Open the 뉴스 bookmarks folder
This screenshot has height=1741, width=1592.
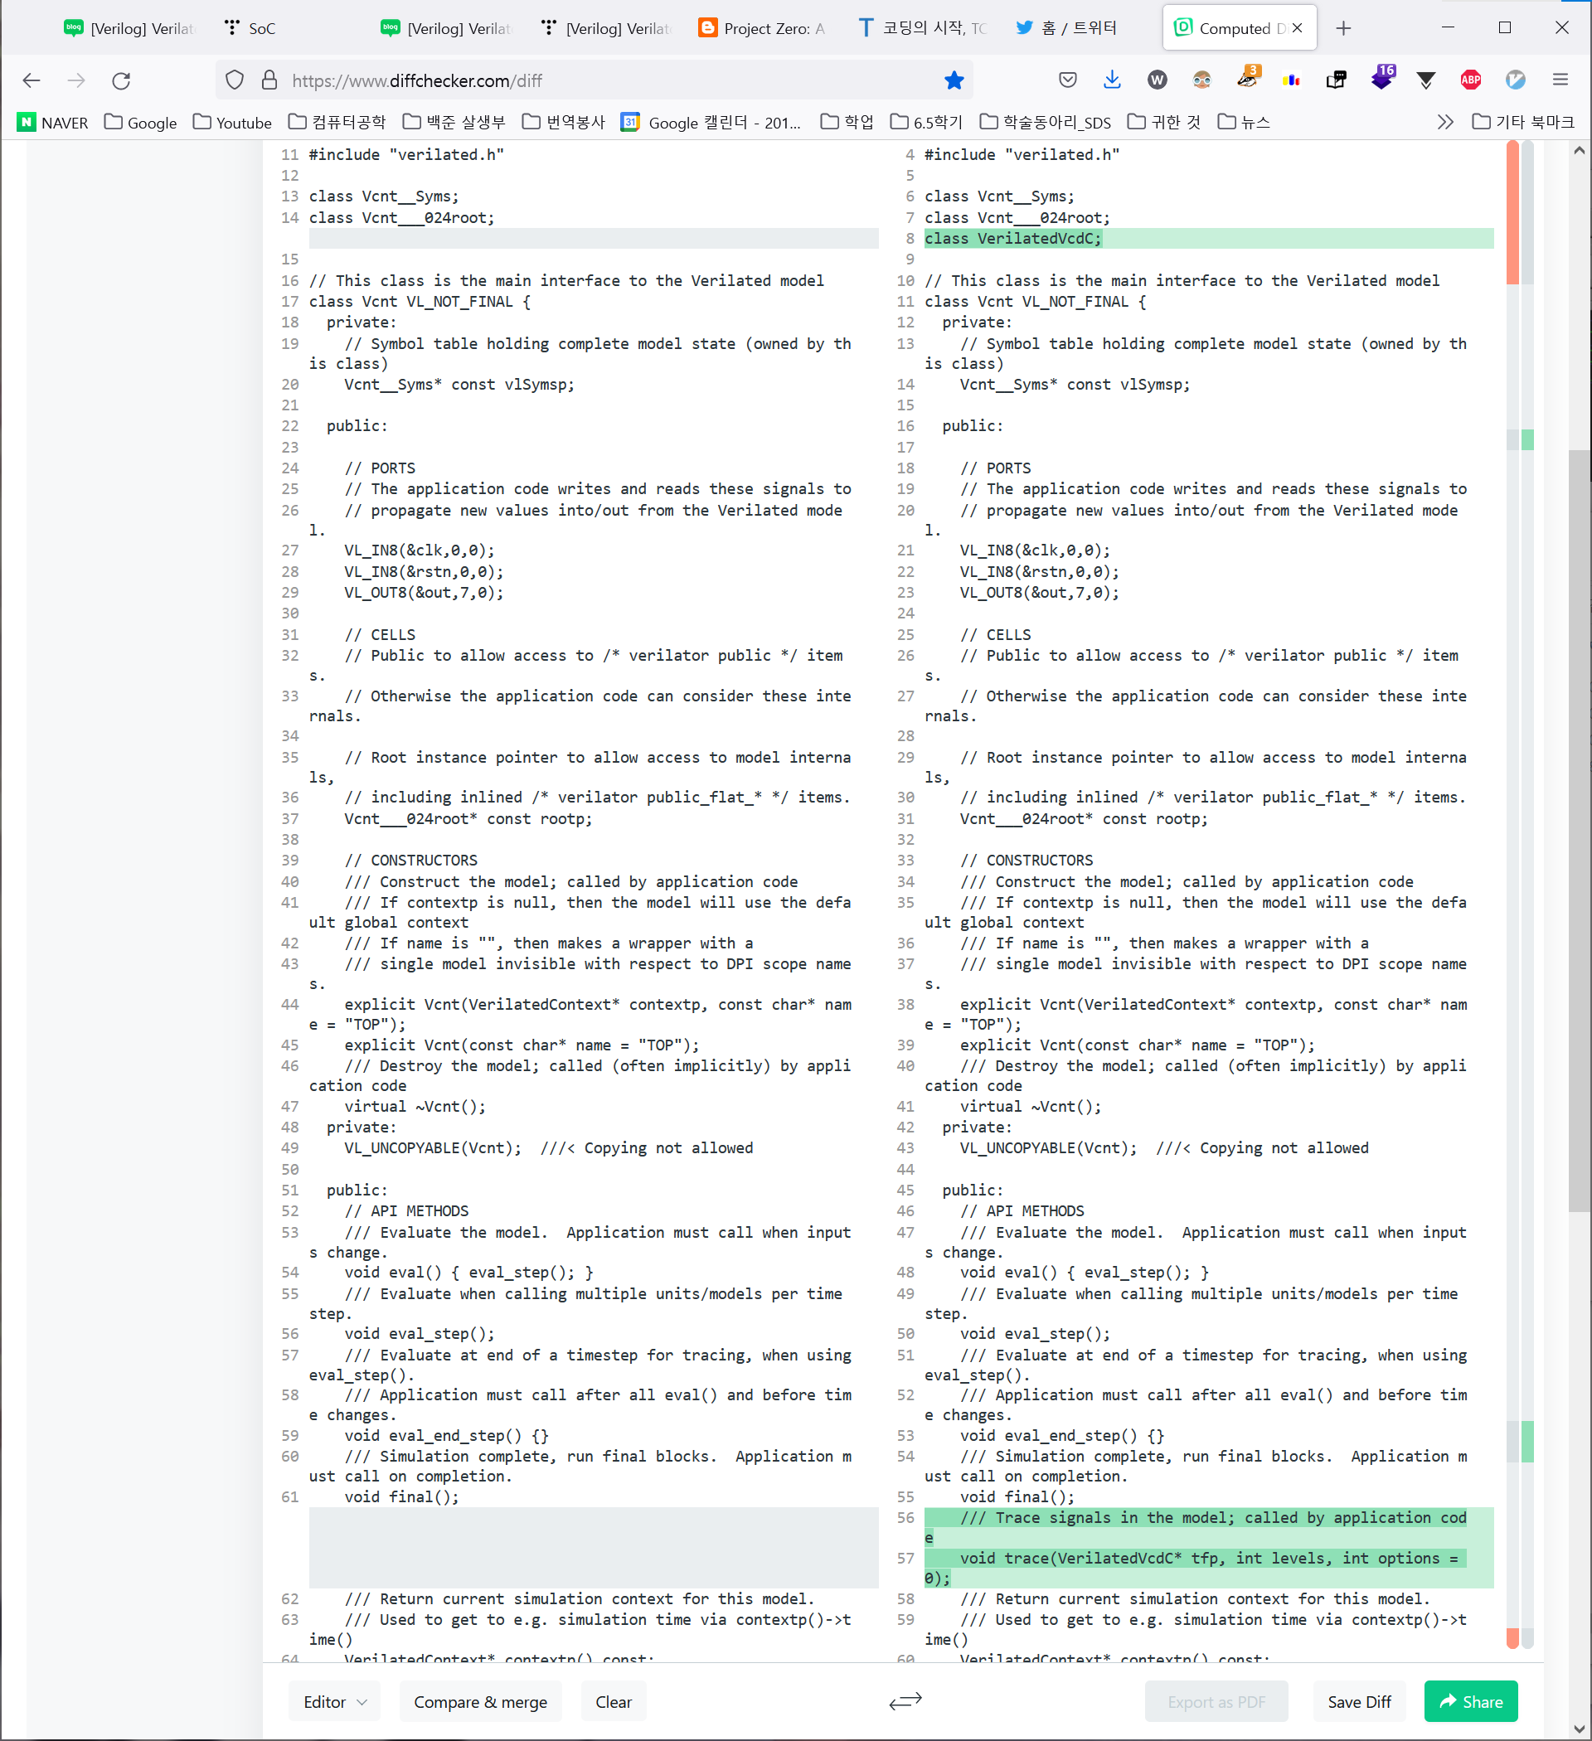tap(1244, 122)
